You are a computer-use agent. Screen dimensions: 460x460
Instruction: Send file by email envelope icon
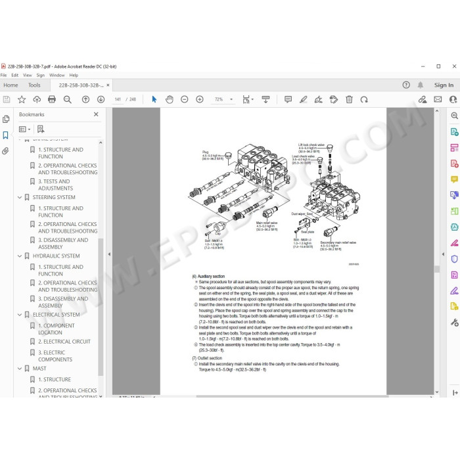point(438,99)
